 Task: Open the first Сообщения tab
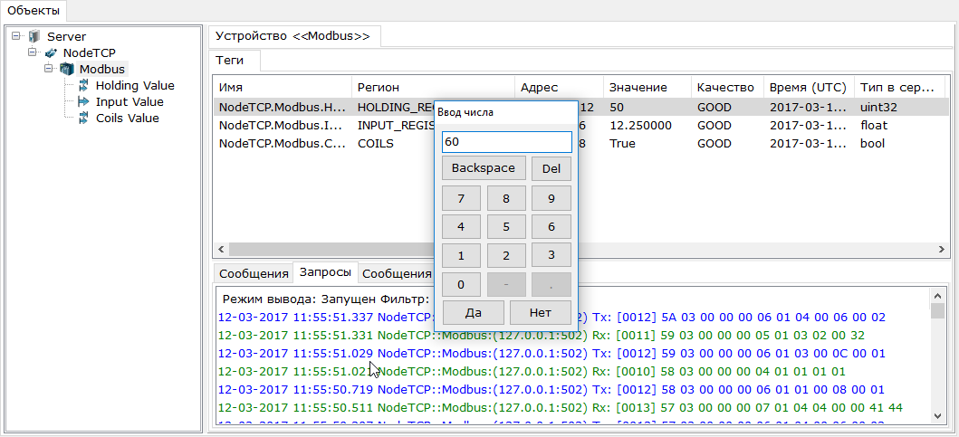click(x=252, y=273)
